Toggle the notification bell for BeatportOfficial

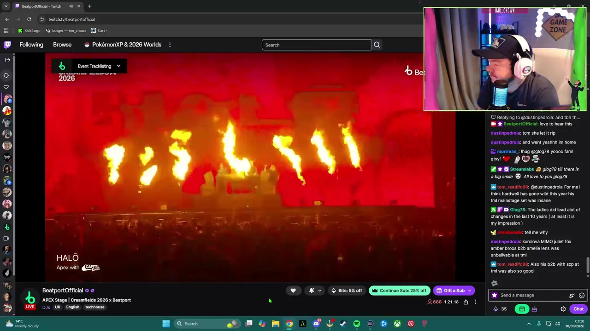(312, 291)
